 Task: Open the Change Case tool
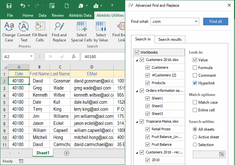pos(9,32)
